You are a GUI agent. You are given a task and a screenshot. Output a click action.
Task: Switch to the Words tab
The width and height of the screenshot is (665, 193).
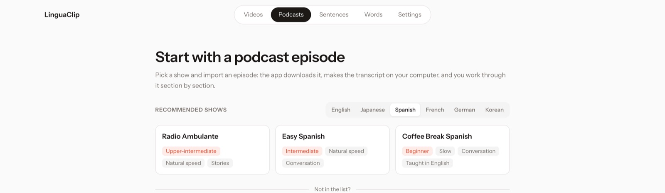(373, 14)
